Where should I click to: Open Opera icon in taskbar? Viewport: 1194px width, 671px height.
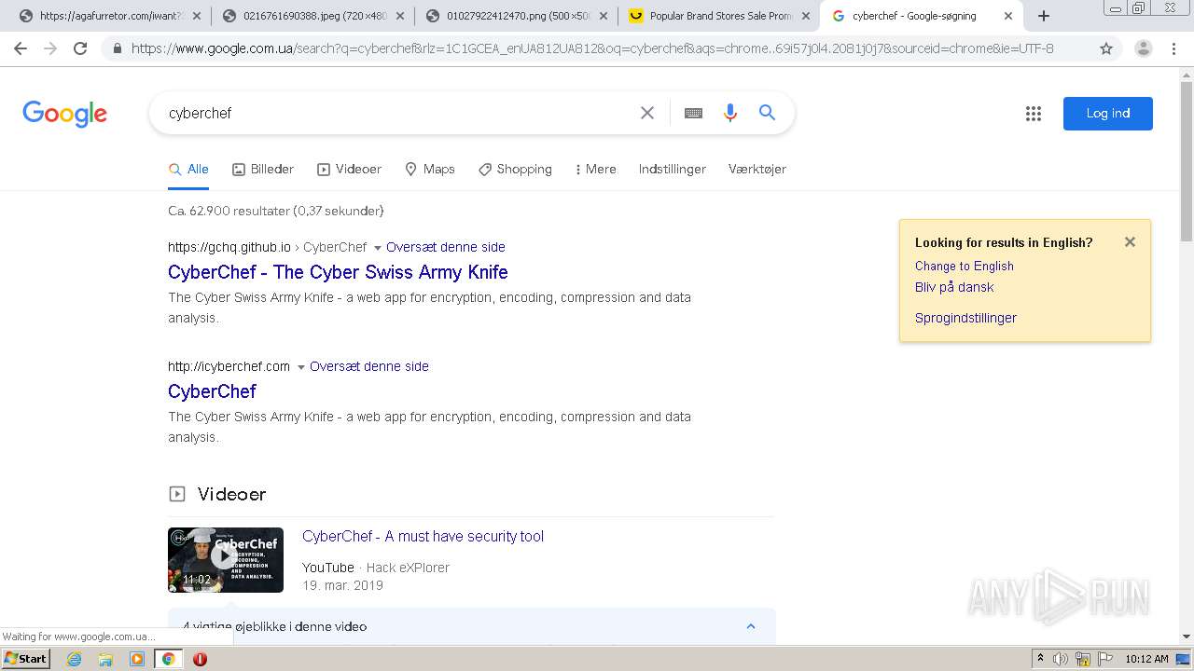(x=200, y=659)
